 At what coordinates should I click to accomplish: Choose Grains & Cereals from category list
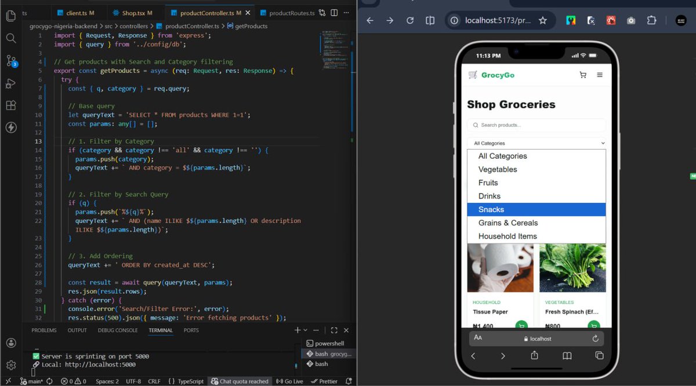(x=536, y=223)
